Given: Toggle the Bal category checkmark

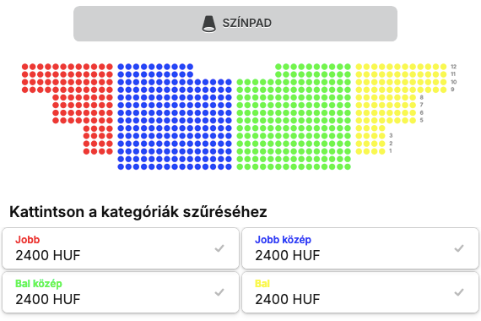Looking at the screenshot, I should [x=459, y=291].
